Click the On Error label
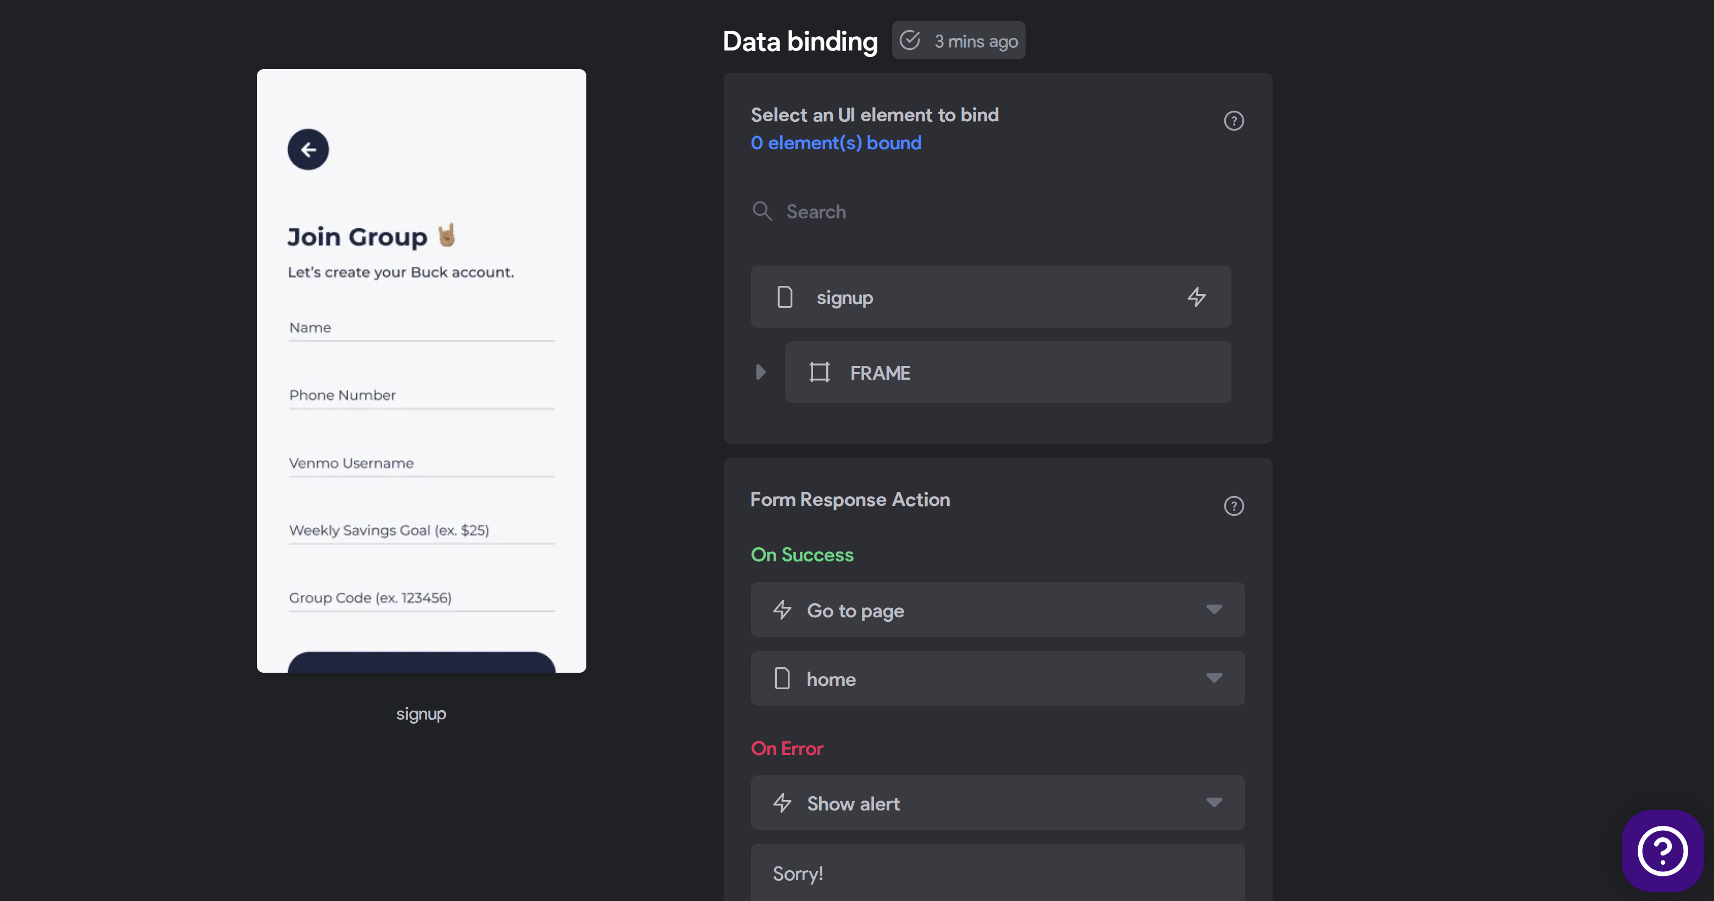This screenshot has width=1714, height=901. click(787, 748)
